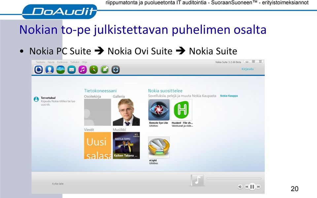Screen dimensions: 317x198
Task: Open the Gallery landscape toolbar icon
Action: click(x=60, y=70)
